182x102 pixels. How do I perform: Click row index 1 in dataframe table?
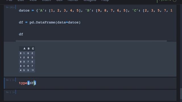[x=21, y=58]
